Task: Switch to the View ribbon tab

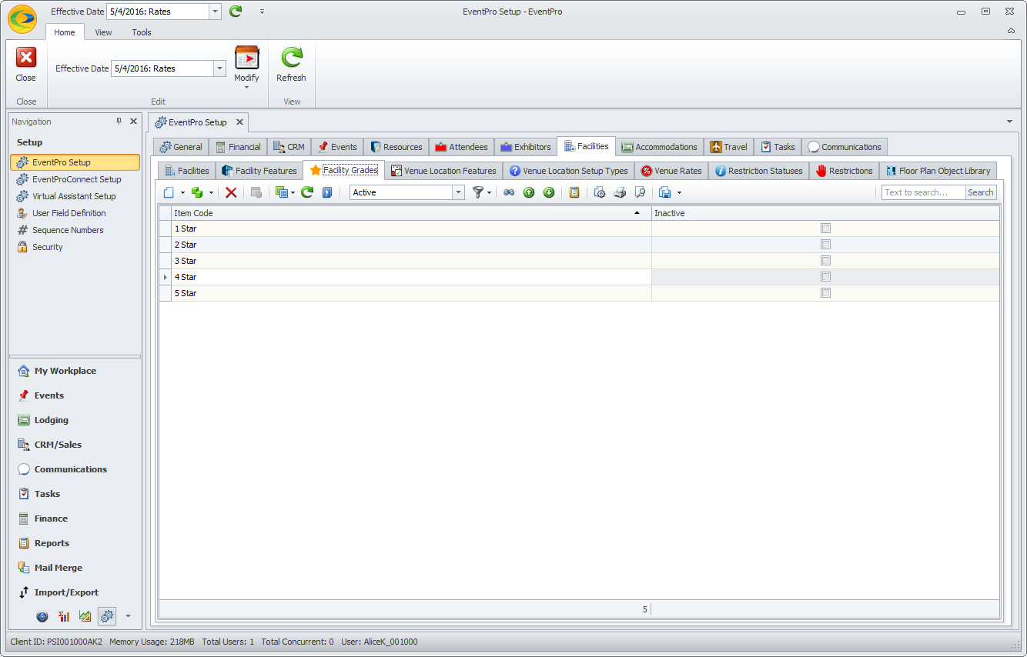Action: click(x=103, y=32)
